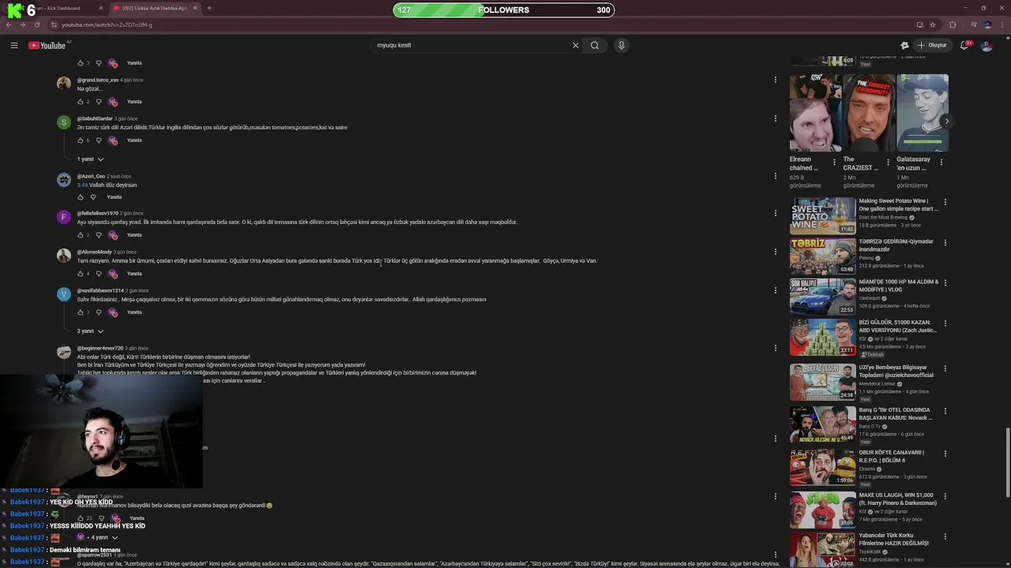1011x568 pixels.
Task: Like @SabuhiSardar's comment
Action: coord(81,140)
